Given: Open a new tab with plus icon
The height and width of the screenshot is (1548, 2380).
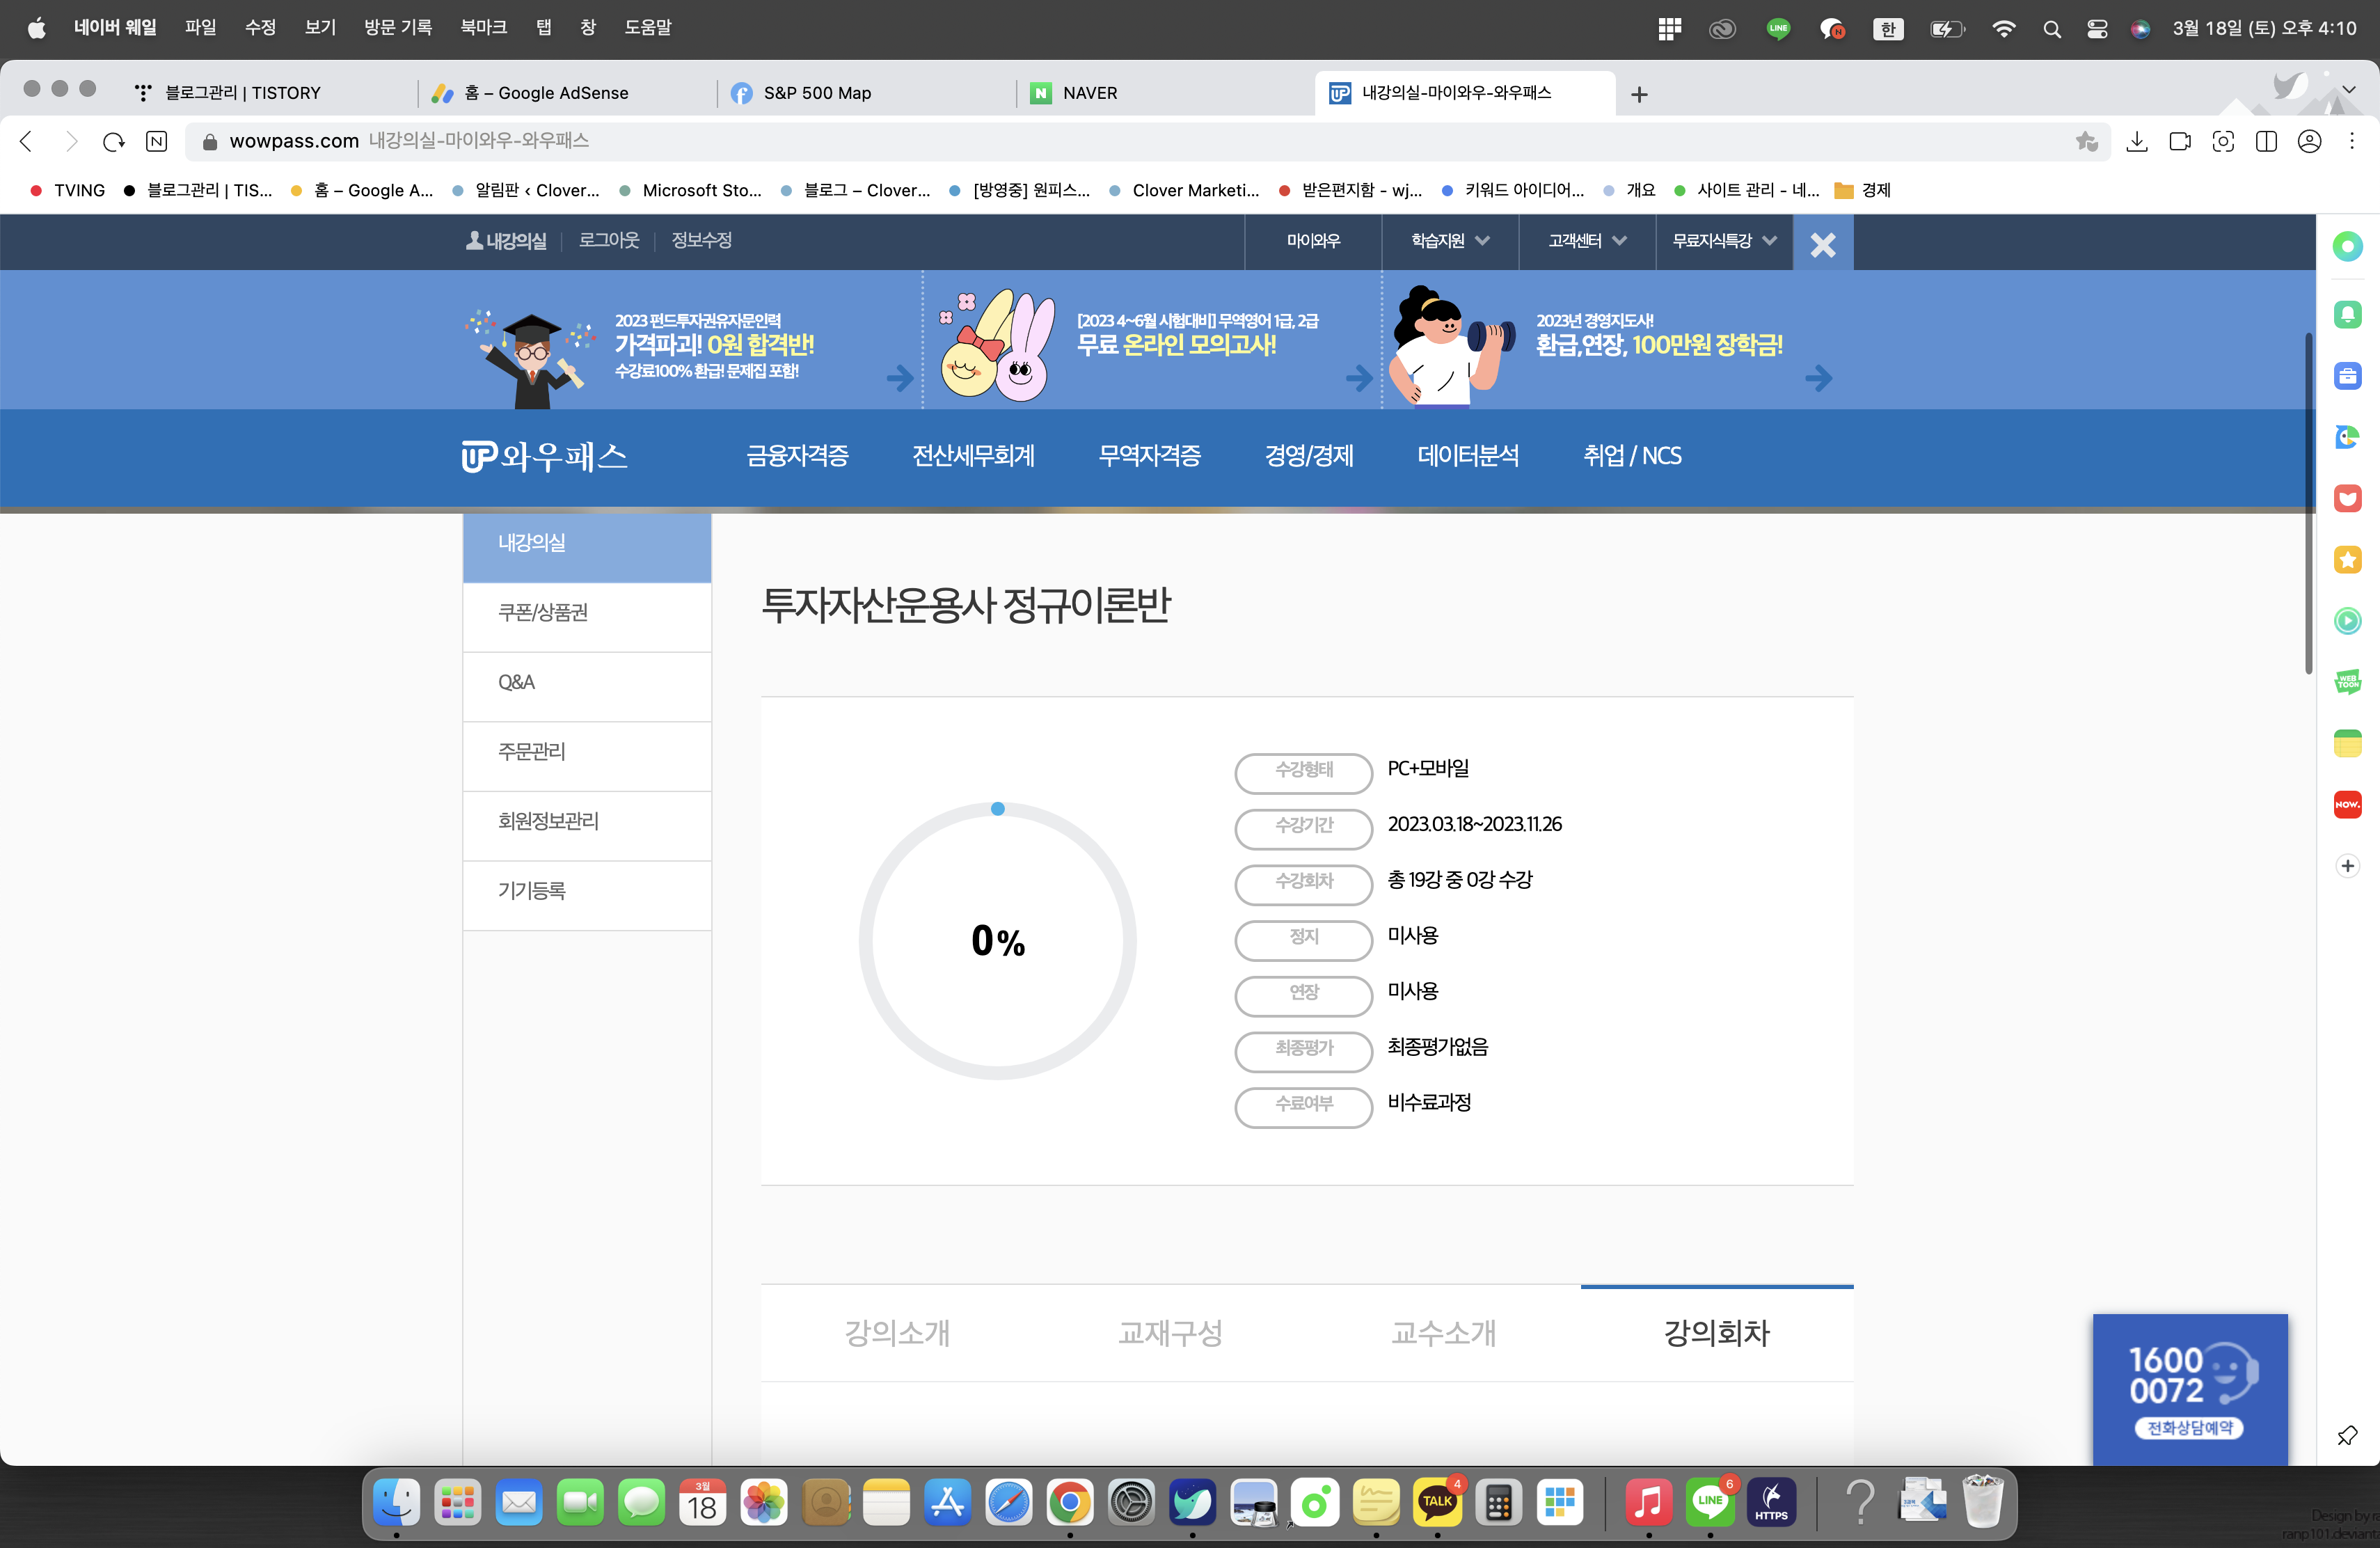Looking at the screenshot, I should (x=1639, y=94).
